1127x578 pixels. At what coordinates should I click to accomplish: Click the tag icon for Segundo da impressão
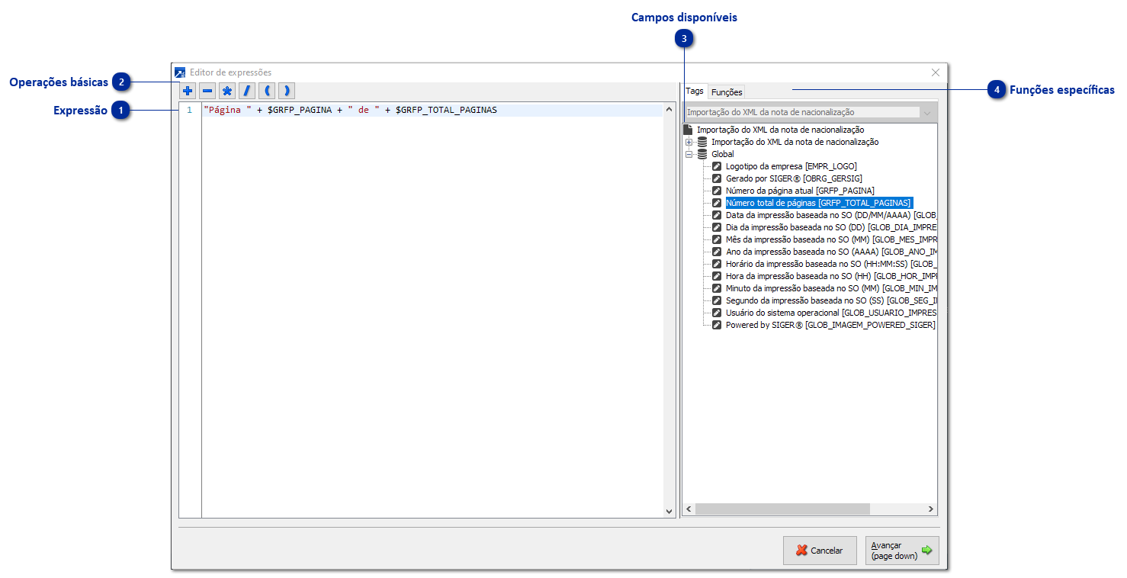pos(717,300)
